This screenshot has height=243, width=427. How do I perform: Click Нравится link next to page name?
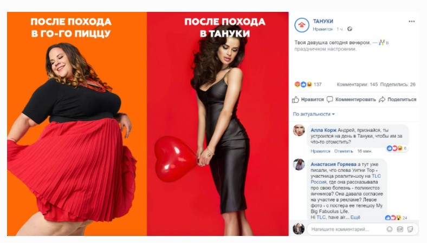323,29
